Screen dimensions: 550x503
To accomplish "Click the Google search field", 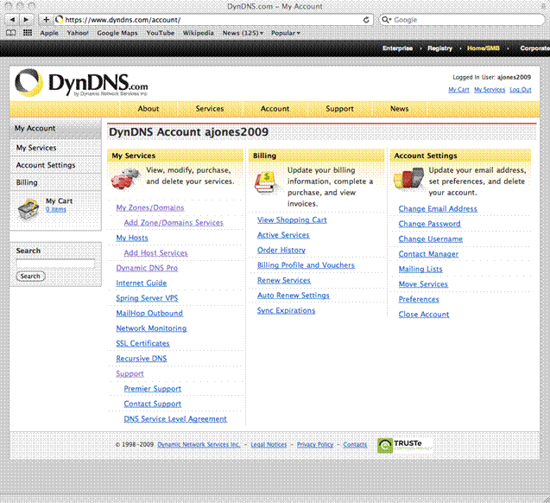I will point(462,20).
